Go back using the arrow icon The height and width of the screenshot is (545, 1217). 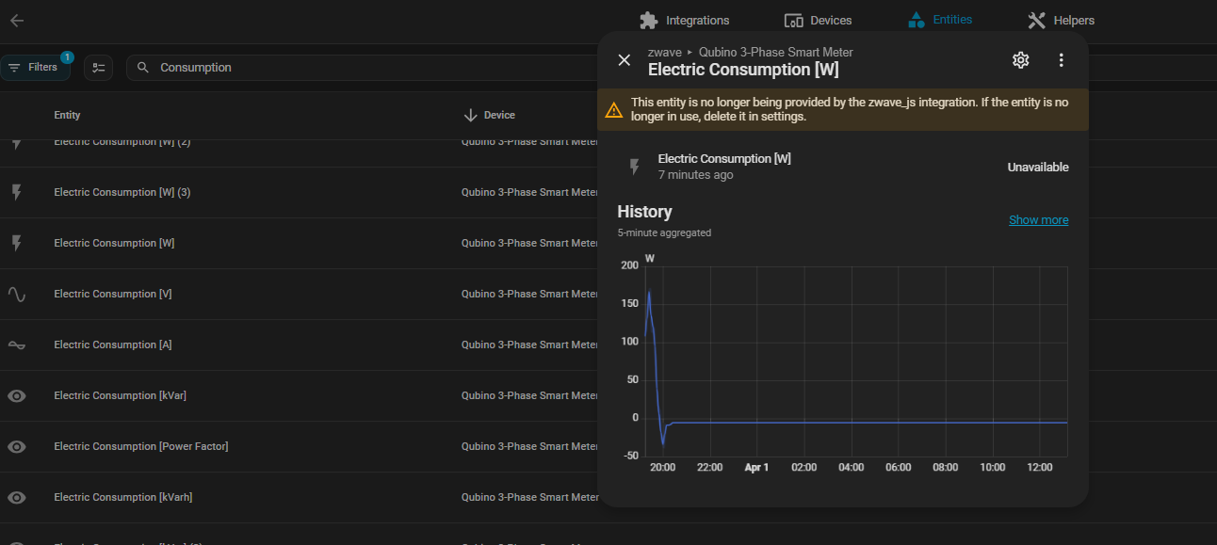[x=17, y=21]
